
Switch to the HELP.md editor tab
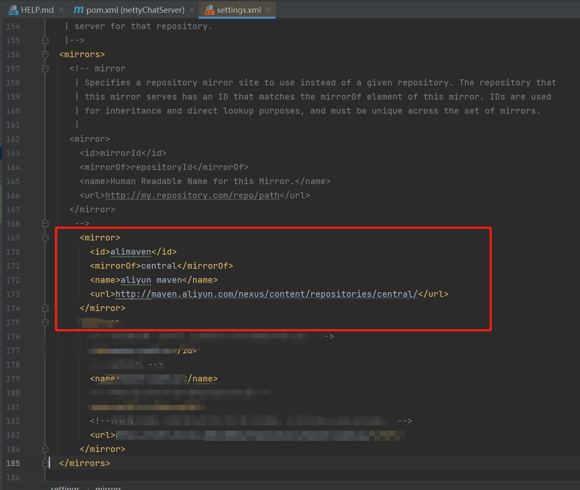pos(32,10)
